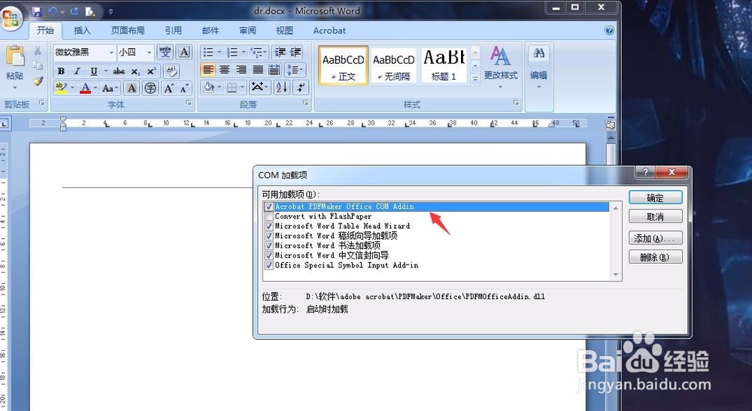The height and width of the screenshot is (411, 752).
Task: Open the numbering list dropdown arrow
Action: [x=244, y=52]
